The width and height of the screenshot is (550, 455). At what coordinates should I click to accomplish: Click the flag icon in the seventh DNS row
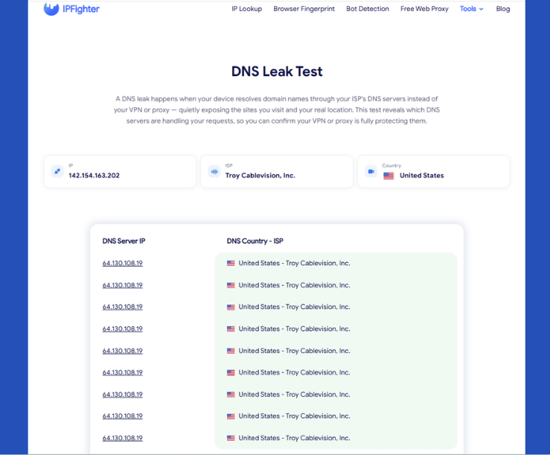pyautogui.click(x=231, y=395)
